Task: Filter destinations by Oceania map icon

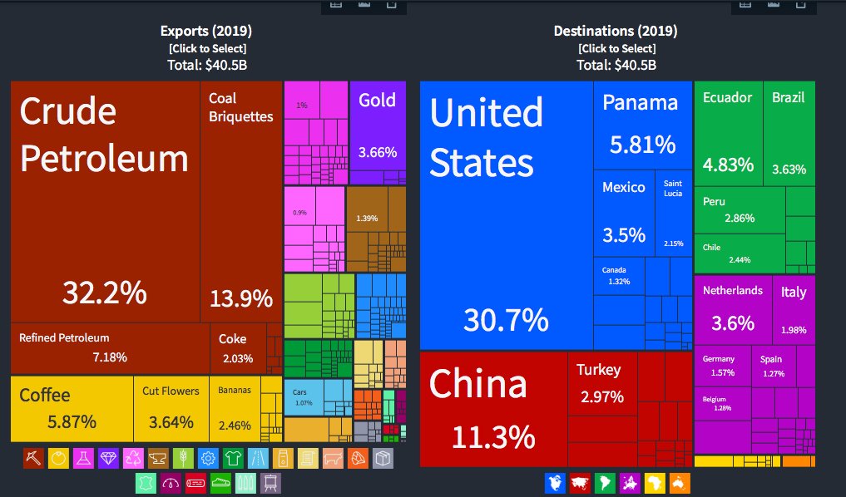Action: point(680,483)
